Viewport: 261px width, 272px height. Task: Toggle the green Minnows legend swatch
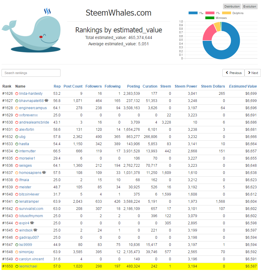(210, 18)
